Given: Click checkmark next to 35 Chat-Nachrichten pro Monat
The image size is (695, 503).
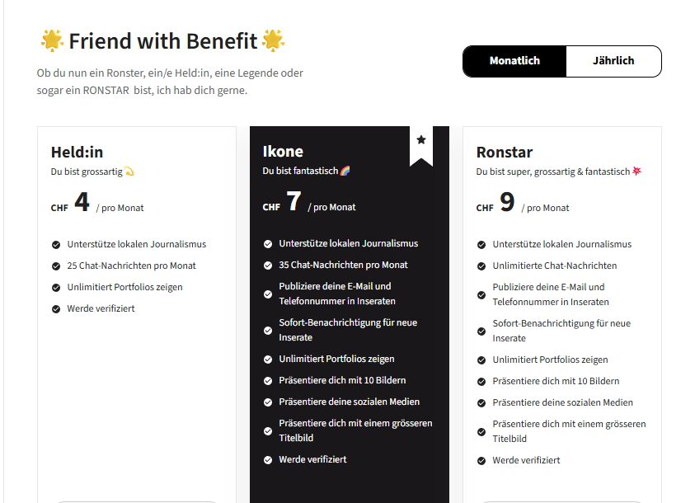Looking at the screenshot, I should pyautogui.click(x=268, y=266).
